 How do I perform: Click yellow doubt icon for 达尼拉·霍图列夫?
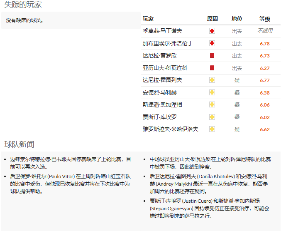pyautogui.click(x=212, y=80)
